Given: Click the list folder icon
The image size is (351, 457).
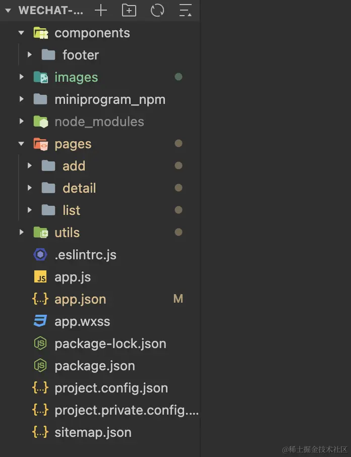Looking at the screenshot, I should pyautogui.click(x=48, y=210).
